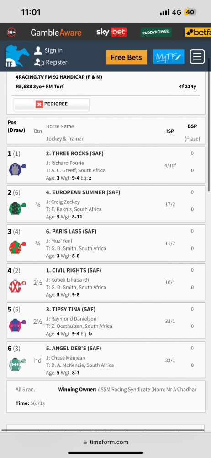Open the Sky Bet banner link
This screenshot has height=458, width=211.
111,32
